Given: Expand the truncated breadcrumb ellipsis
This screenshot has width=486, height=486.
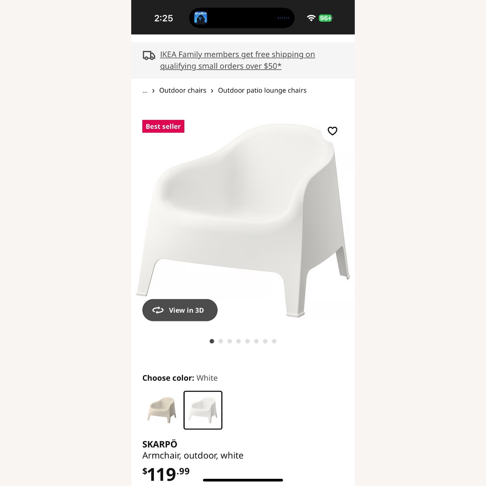Looking at the screenshot, I should point(145,90).
